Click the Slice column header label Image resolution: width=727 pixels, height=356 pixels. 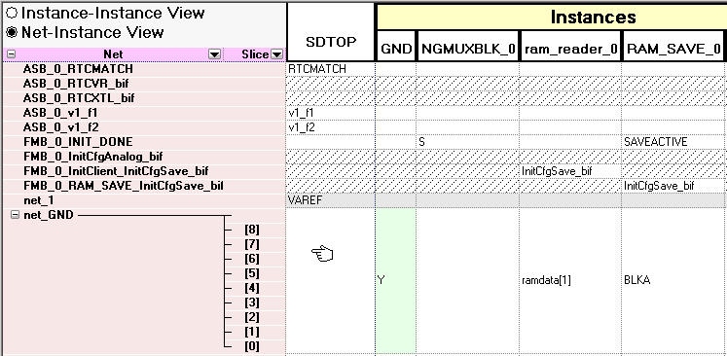(255, 54)
